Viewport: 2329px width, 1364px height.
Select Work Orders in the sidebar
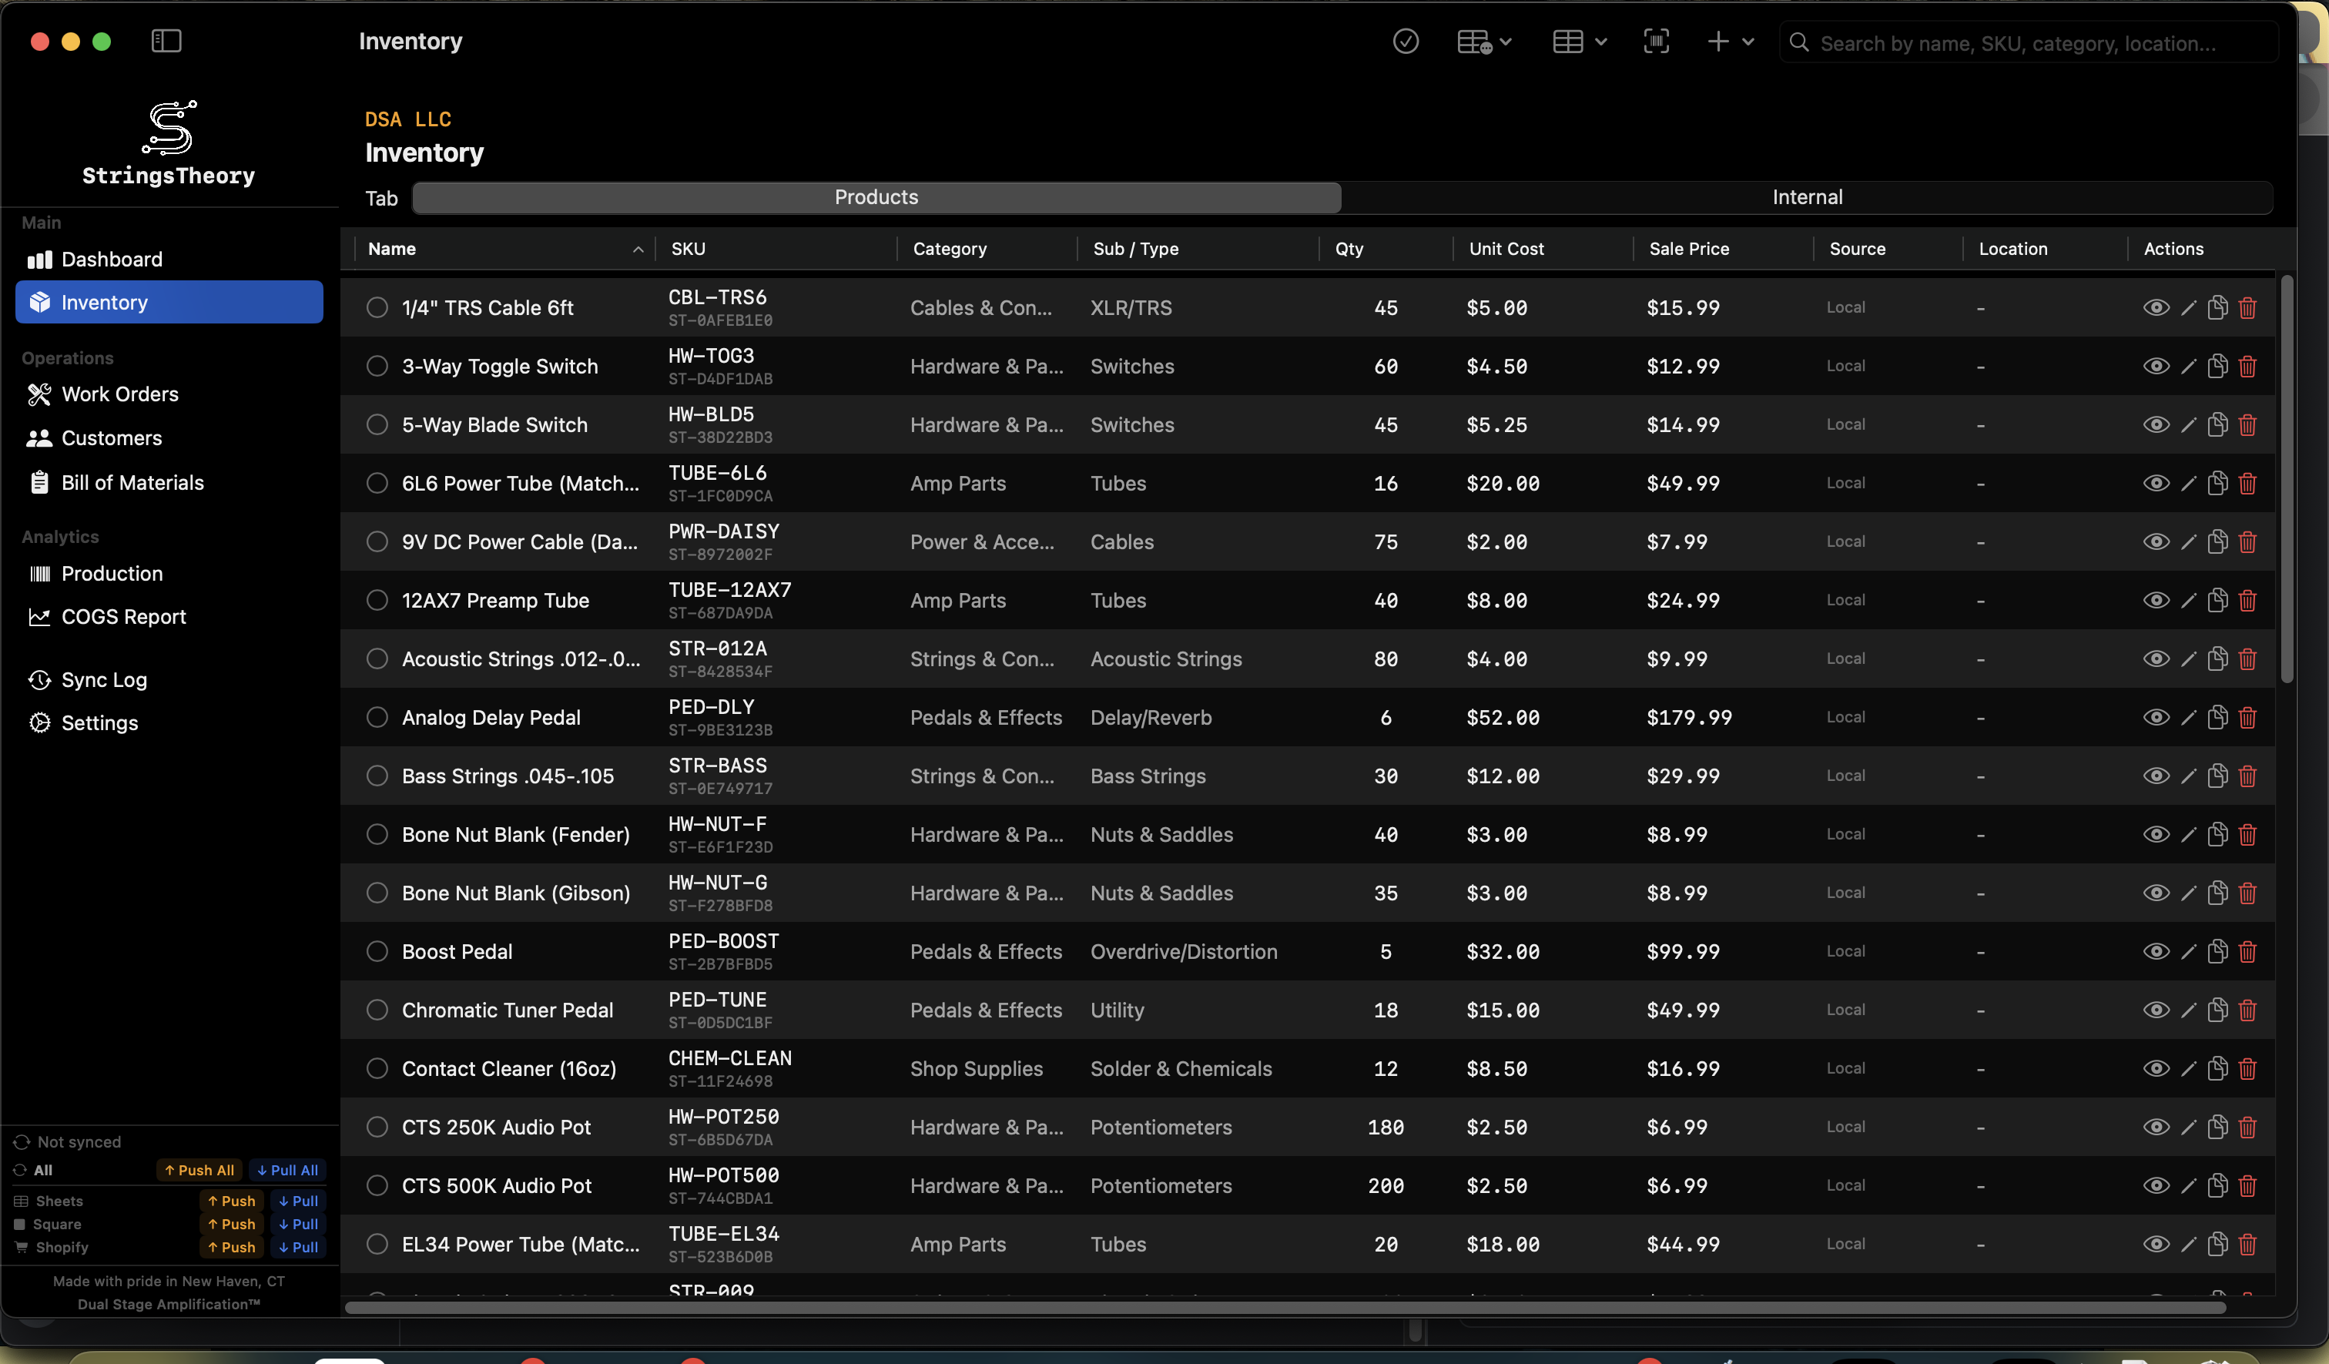click(120, 394)
